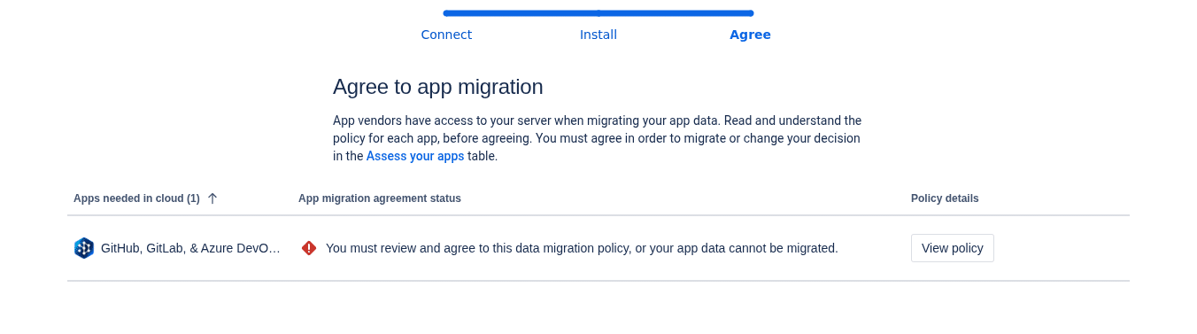Follow the Assess your apps link

415,156
